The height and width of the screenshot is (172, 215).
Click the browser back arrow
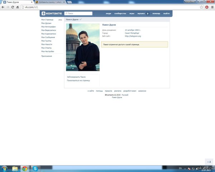(x=3, y=7)
